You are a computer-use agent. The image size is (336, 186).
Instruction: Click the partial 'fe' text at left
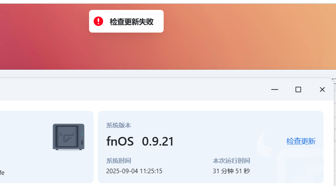click(x=2, y=172)
